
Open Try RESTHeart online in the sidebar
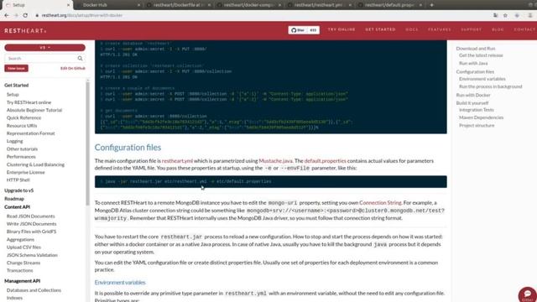point(29,102)
